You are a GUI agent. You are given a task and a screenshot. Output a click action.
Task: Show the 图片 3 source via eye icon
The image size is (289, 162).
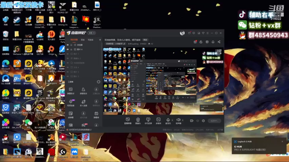[x=68, y=76]
